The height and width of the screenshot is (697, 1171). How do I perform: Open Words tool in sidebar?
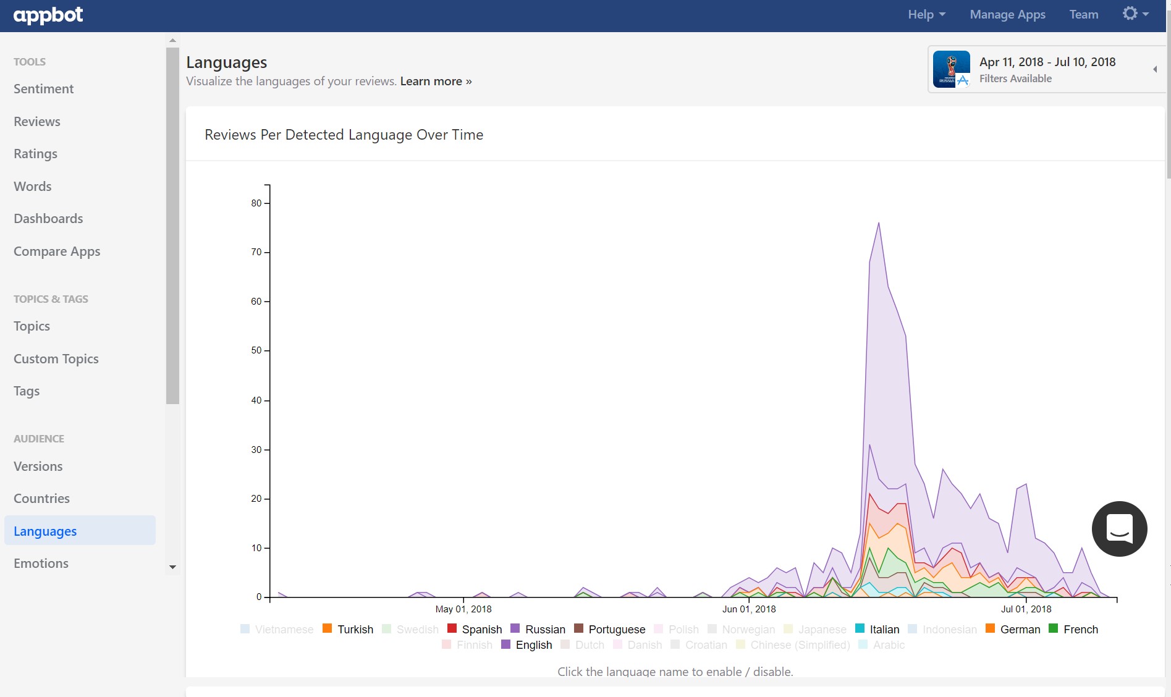coord(32,187)
